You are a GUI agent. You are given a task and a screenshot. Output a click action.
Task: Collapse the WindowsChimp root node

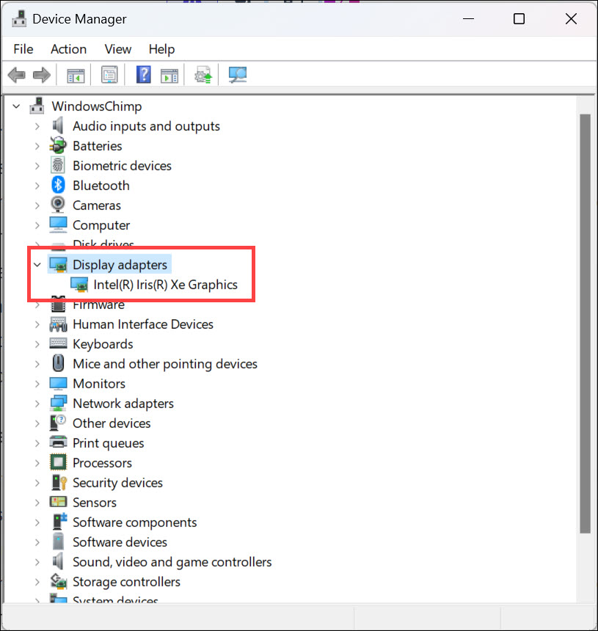pos(16,106)
